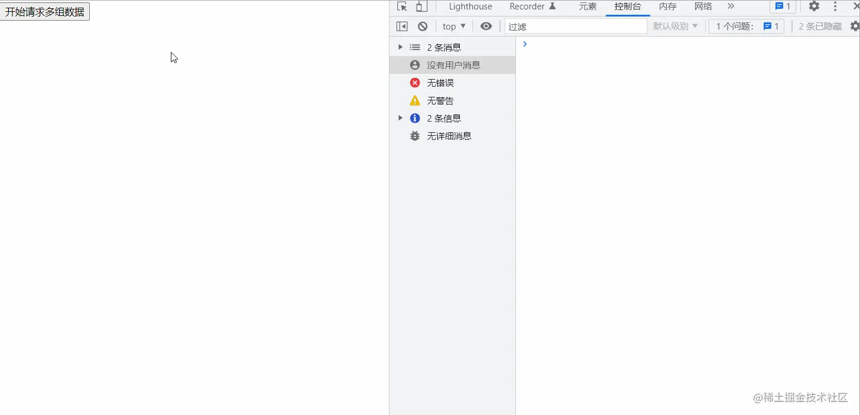Show more DevTools tabs chevron
Viewport: 860px width, 415px height.
tap(731, 6)
